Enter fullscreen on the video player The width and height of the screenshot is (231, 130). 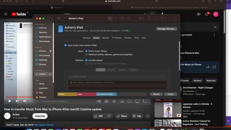(145, 101)
